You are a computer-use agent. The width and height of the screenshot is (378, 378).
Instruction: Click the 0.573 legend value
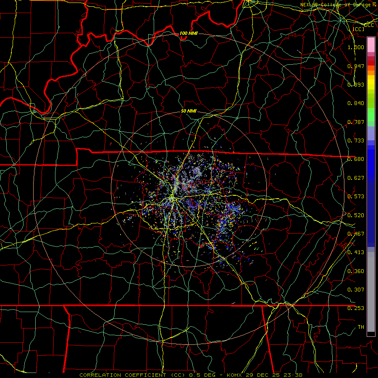(356, 197)
